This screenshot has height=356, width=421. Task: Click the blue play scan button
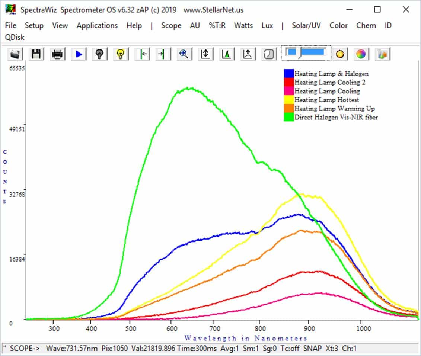click(x=79, y=54)
